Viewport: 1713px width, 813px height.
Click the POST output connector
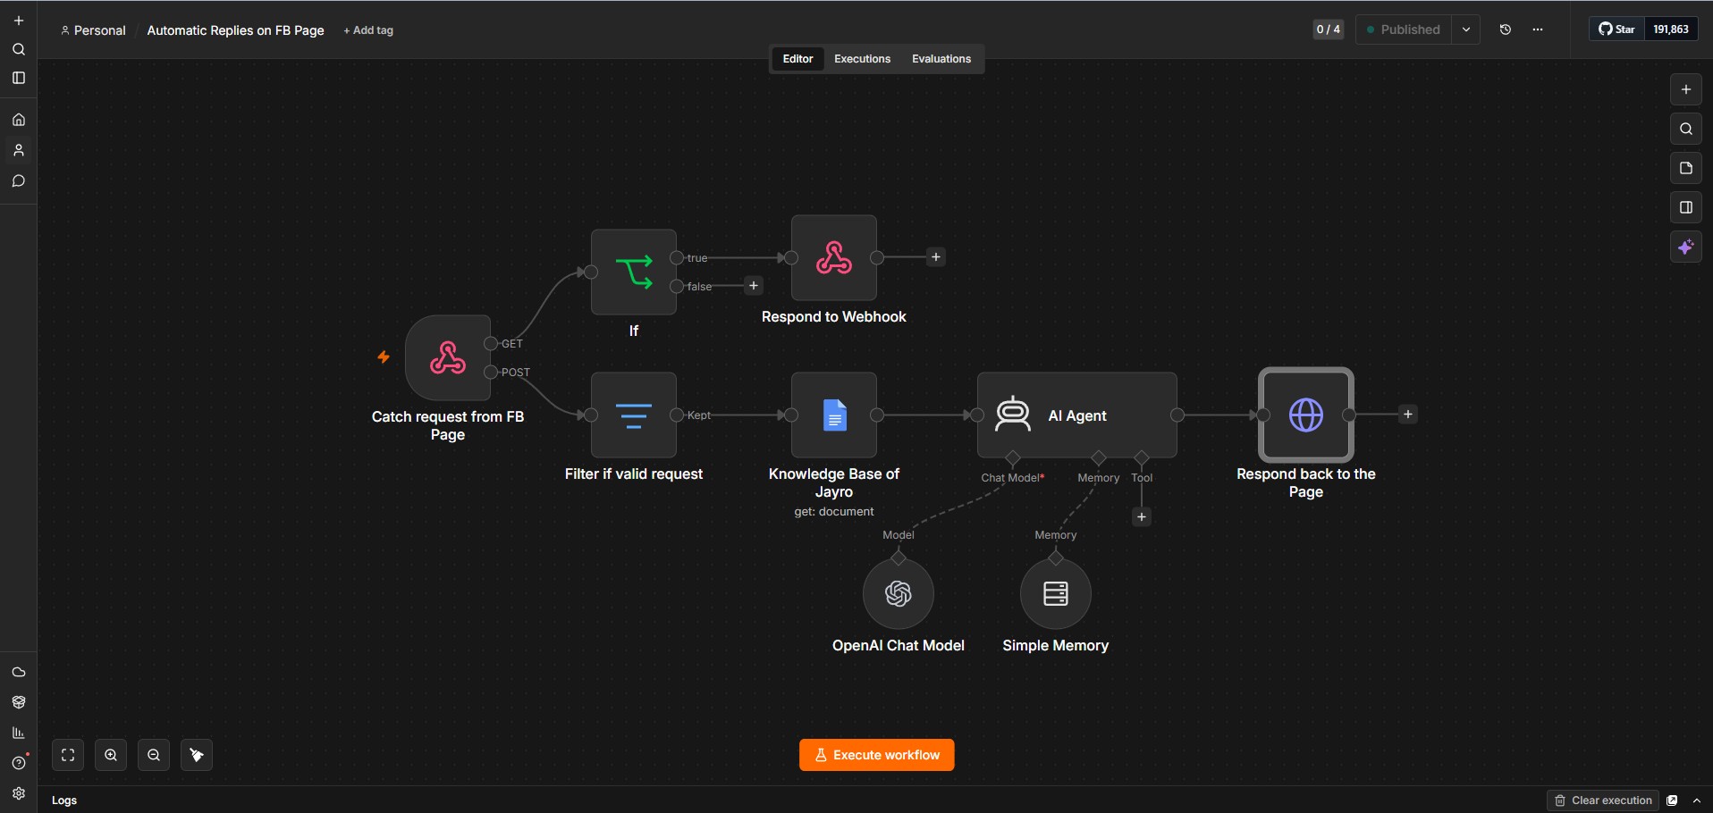pos(491,372)
